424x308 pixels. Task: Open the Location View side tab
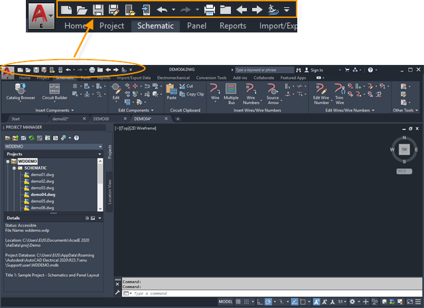pos(109,191)
